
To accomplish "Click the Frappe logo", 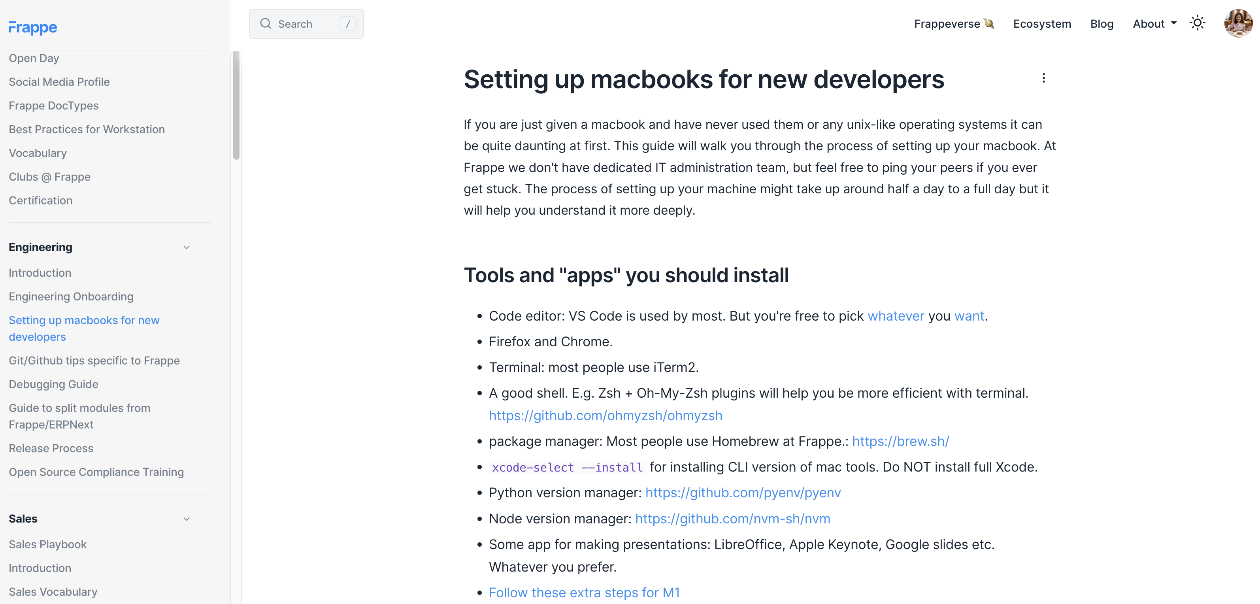I will pos(33,27).
